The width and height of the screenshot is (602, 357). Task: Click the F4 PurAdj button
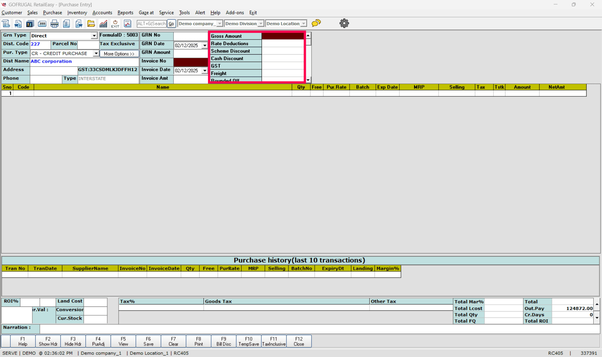(98, 341)
